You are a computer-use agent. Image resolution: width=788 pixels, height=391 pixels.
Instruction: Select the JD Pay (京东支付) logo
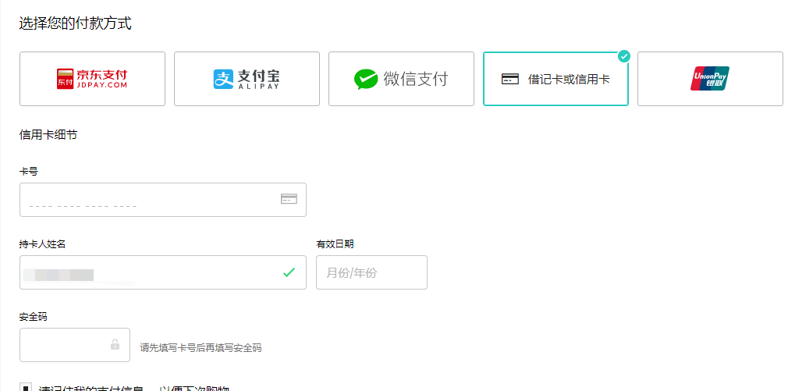point(91,79)
